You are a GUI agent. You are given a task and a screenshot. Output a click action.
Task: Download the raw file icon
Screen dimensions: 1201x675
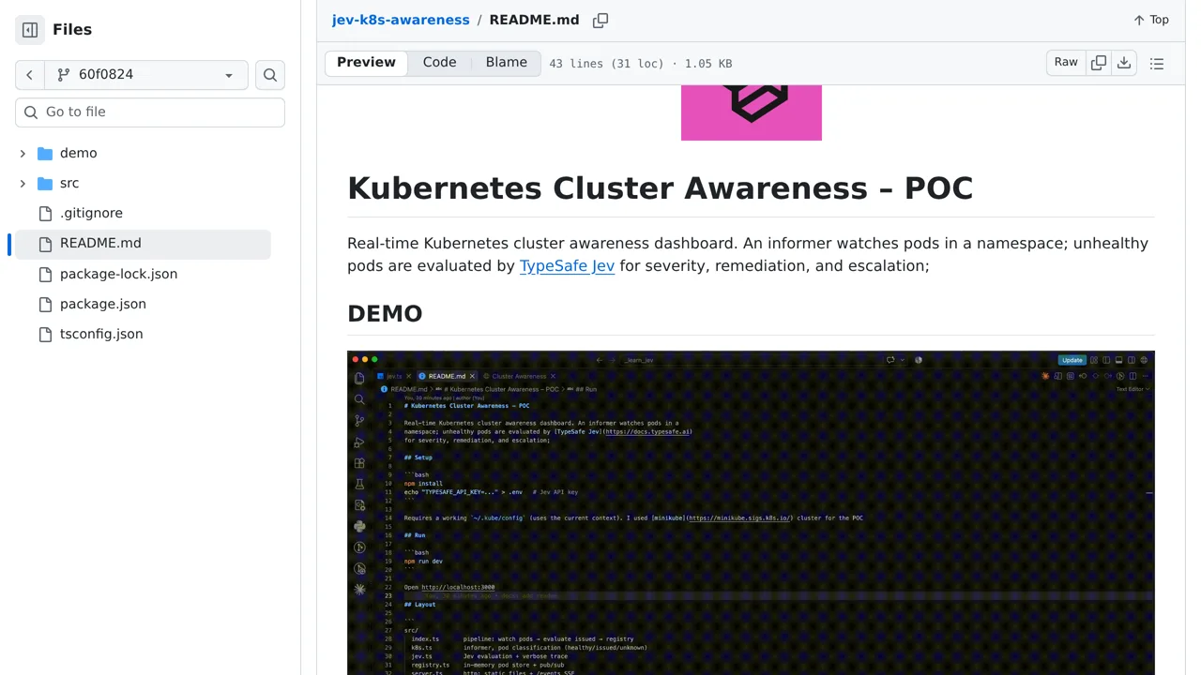pos(1124,63)
